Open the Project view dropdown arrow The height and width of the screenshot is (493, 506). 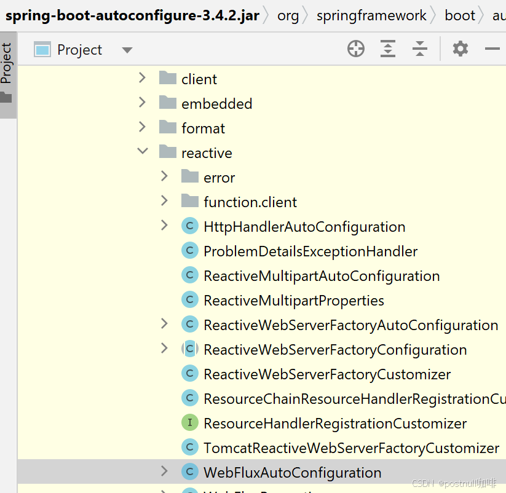pyautogui.click(x=127, y=50)
